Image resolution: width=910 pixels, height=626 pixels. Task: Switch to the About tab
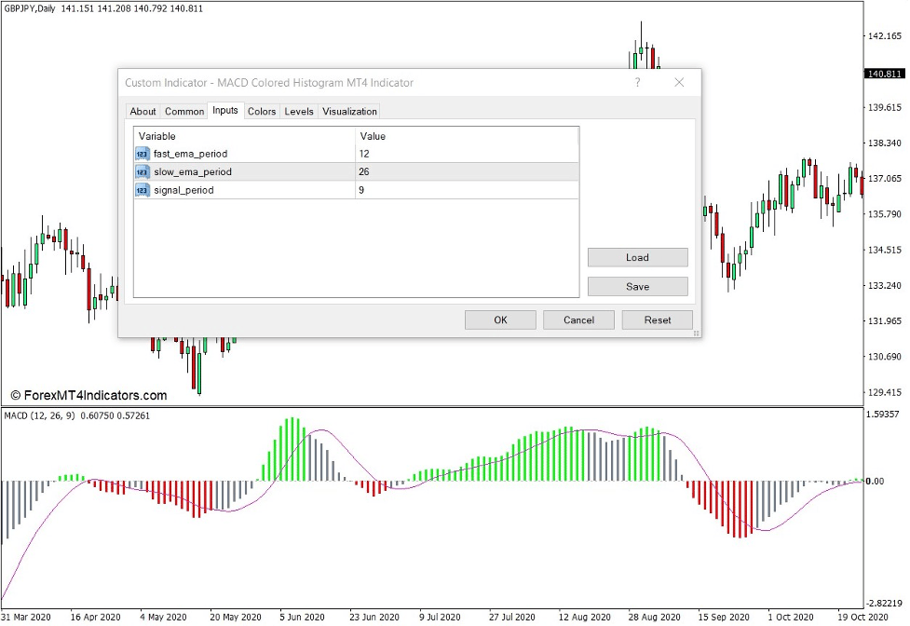pos(143,111)
